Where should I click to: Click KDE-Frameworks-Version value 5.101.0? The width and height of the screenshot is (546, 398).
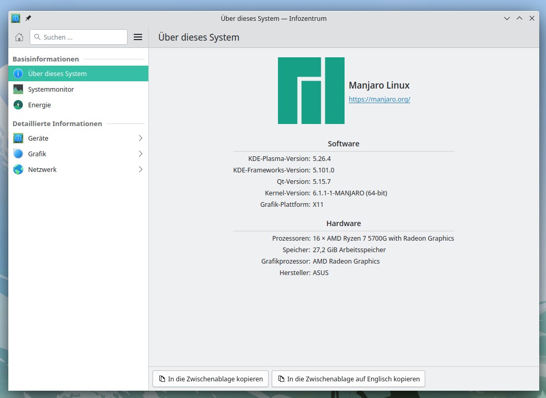pyautogui.click(x=324, y=170)
